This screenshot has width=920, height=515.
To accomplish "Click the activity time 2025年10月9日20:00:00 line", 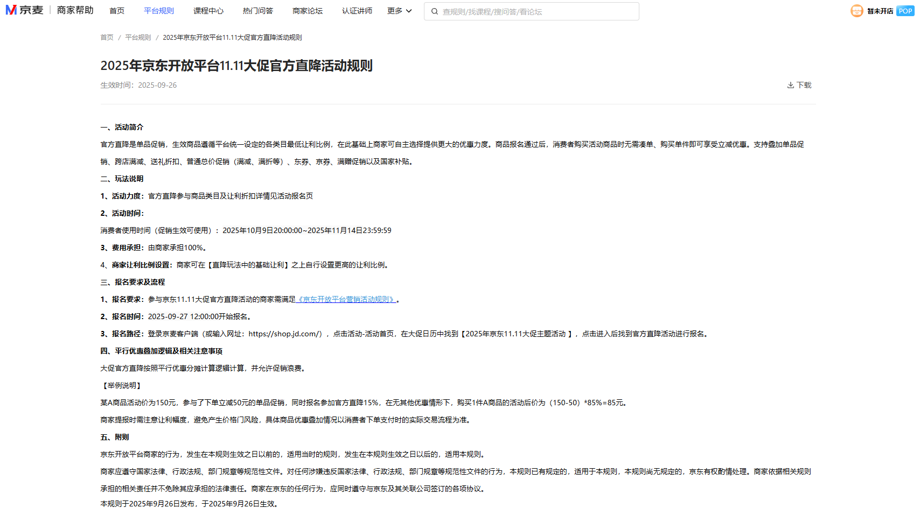I will (246, 230).
